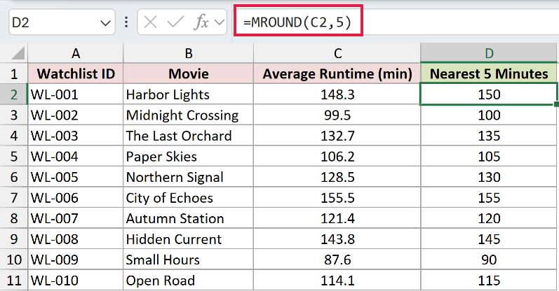559x291 pixels.
Task: Select cell WL-008
Action: pyautogui.click(x=76, y=239)
